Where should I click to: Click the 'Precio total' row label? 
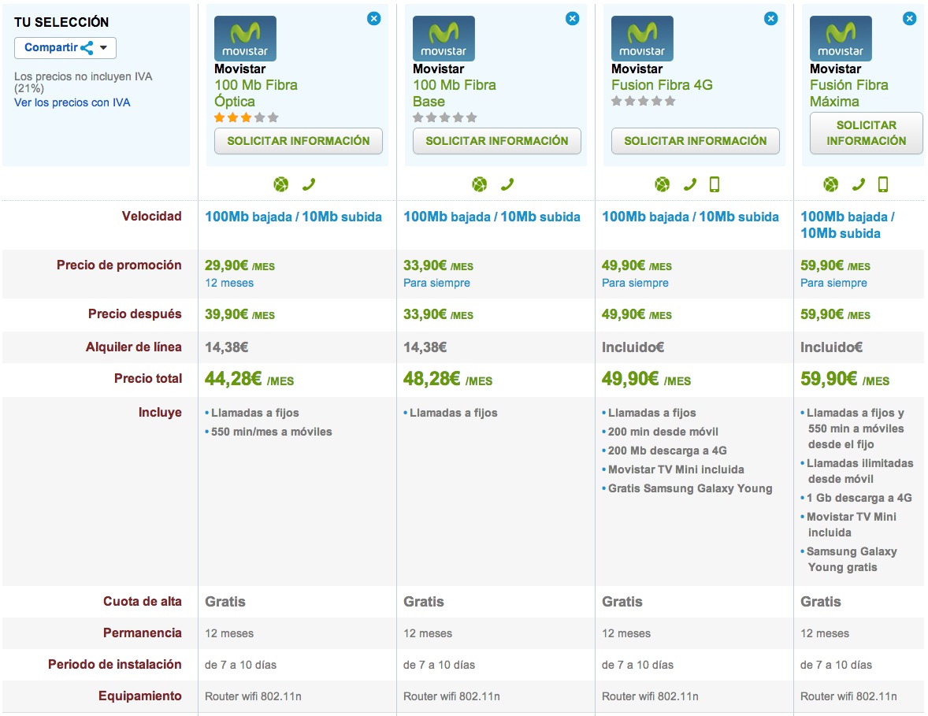148,379
